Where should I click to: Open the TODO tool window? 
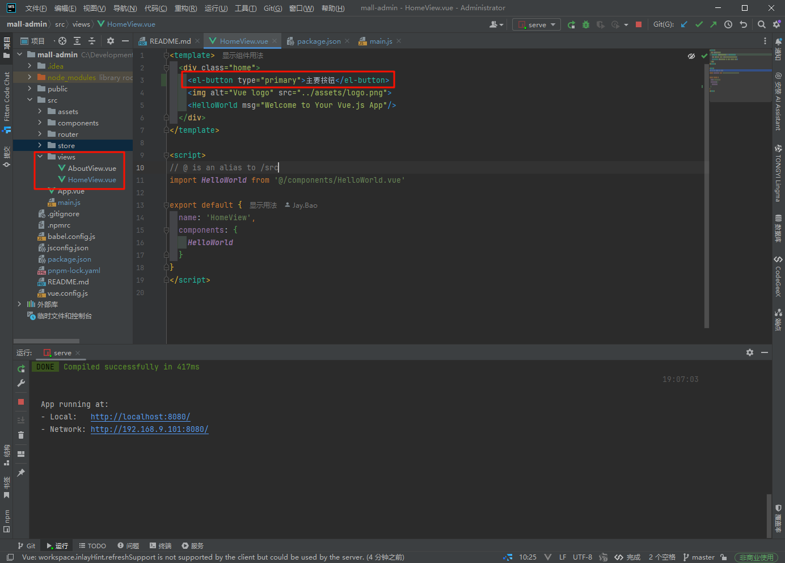(92, 545)
